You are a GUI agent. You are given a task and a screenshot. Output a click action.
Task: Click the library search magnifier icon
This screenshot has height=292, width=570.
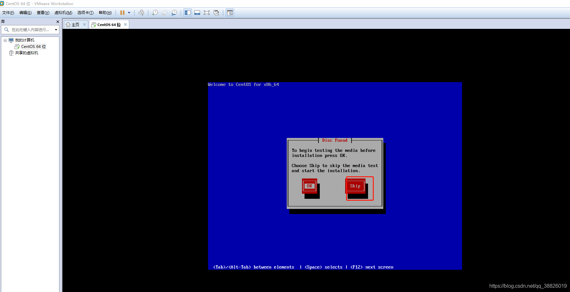(x=6, y=30)
